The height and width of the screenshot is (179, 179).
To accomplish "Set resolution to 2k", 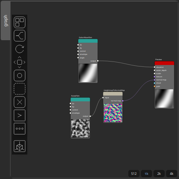I will click(159, 174).
